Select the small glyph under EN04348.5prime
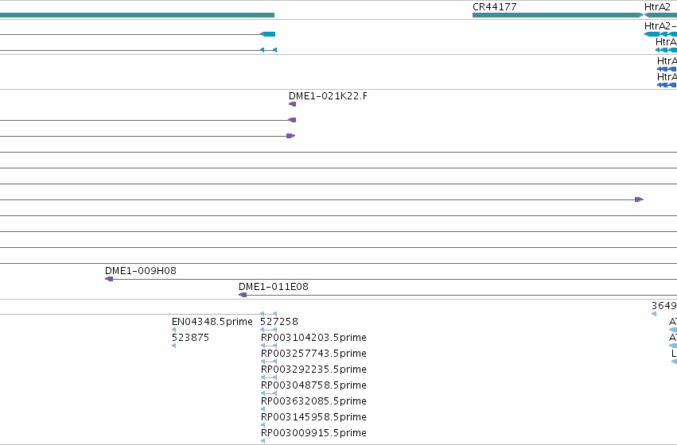 (173, 330)
